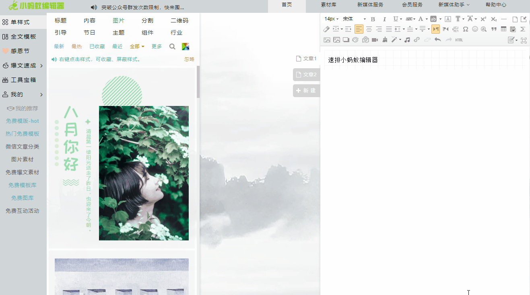The image size is (530, 295).
Task: Open the 图片 style category
Action: 118,20
